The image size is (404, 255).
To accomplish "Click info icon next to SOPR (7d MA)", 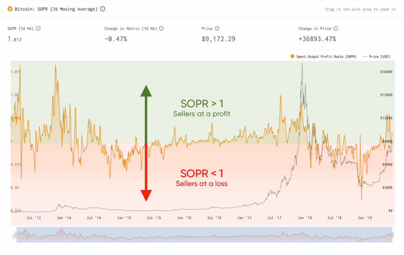I will 38,29.
